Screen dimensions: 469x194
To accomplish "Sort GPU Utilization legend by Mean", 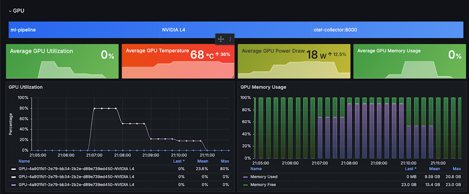I will pyautogui.click(x=203, y=161).
